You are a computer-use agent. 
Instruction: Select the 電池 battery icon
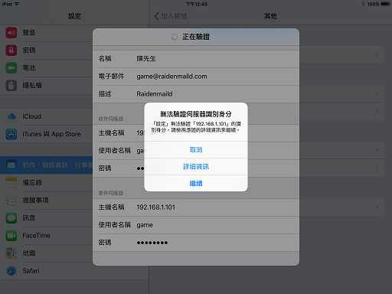[x=11, y=68]
